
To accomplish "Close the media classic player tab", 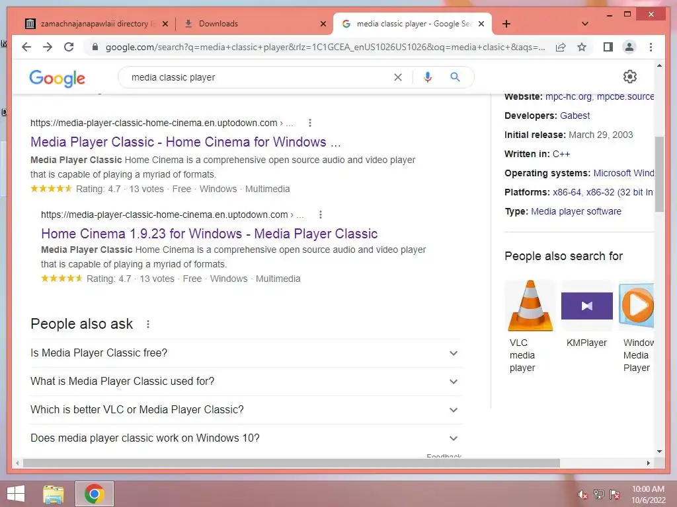I will coord(481,24).
